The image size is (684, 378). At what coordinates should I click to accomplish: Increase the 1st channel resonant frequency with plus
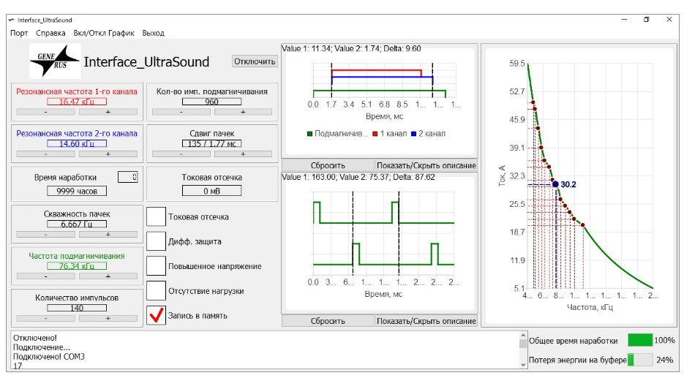(108, 112)
